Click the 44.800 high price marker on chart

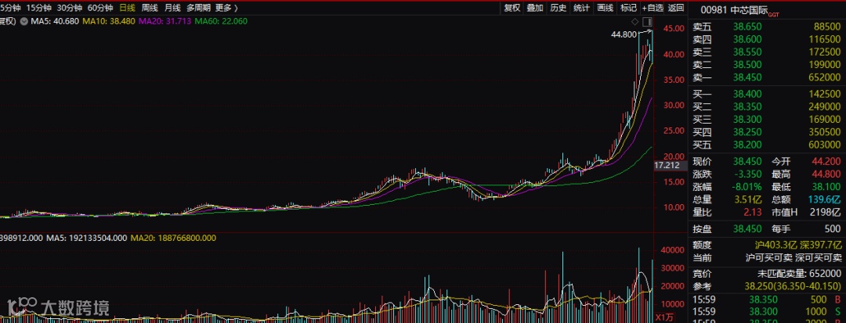(x=624, y=34)
